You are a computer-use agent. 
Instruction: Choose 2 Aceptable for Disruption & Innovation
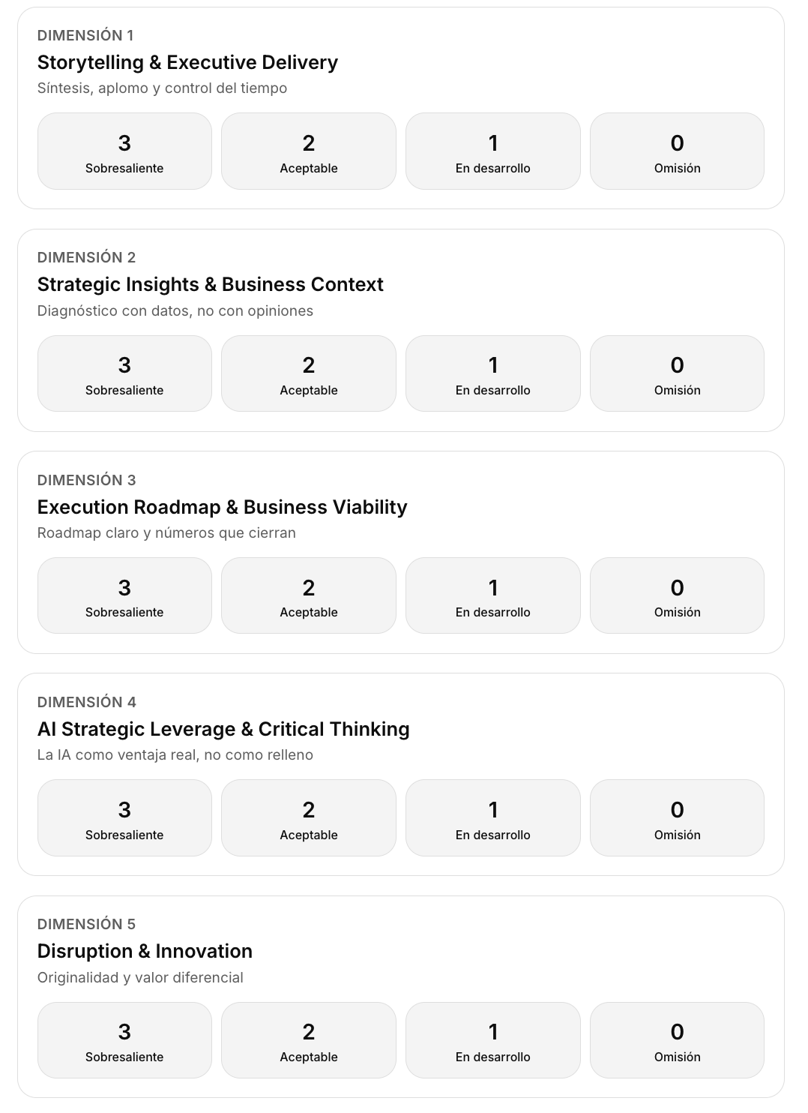click(309, 1040)
